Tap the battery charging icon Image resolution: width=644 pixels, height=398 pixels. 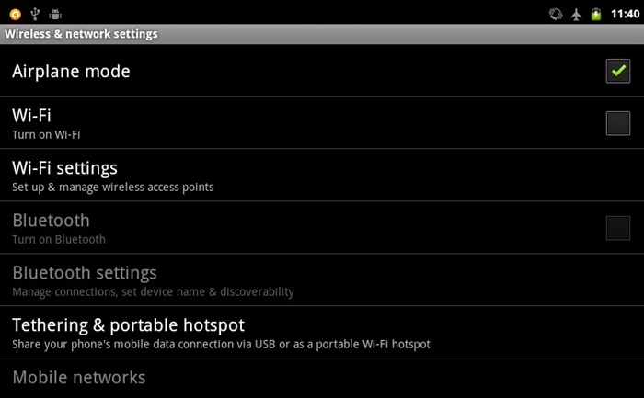click(x=596, y=15)
